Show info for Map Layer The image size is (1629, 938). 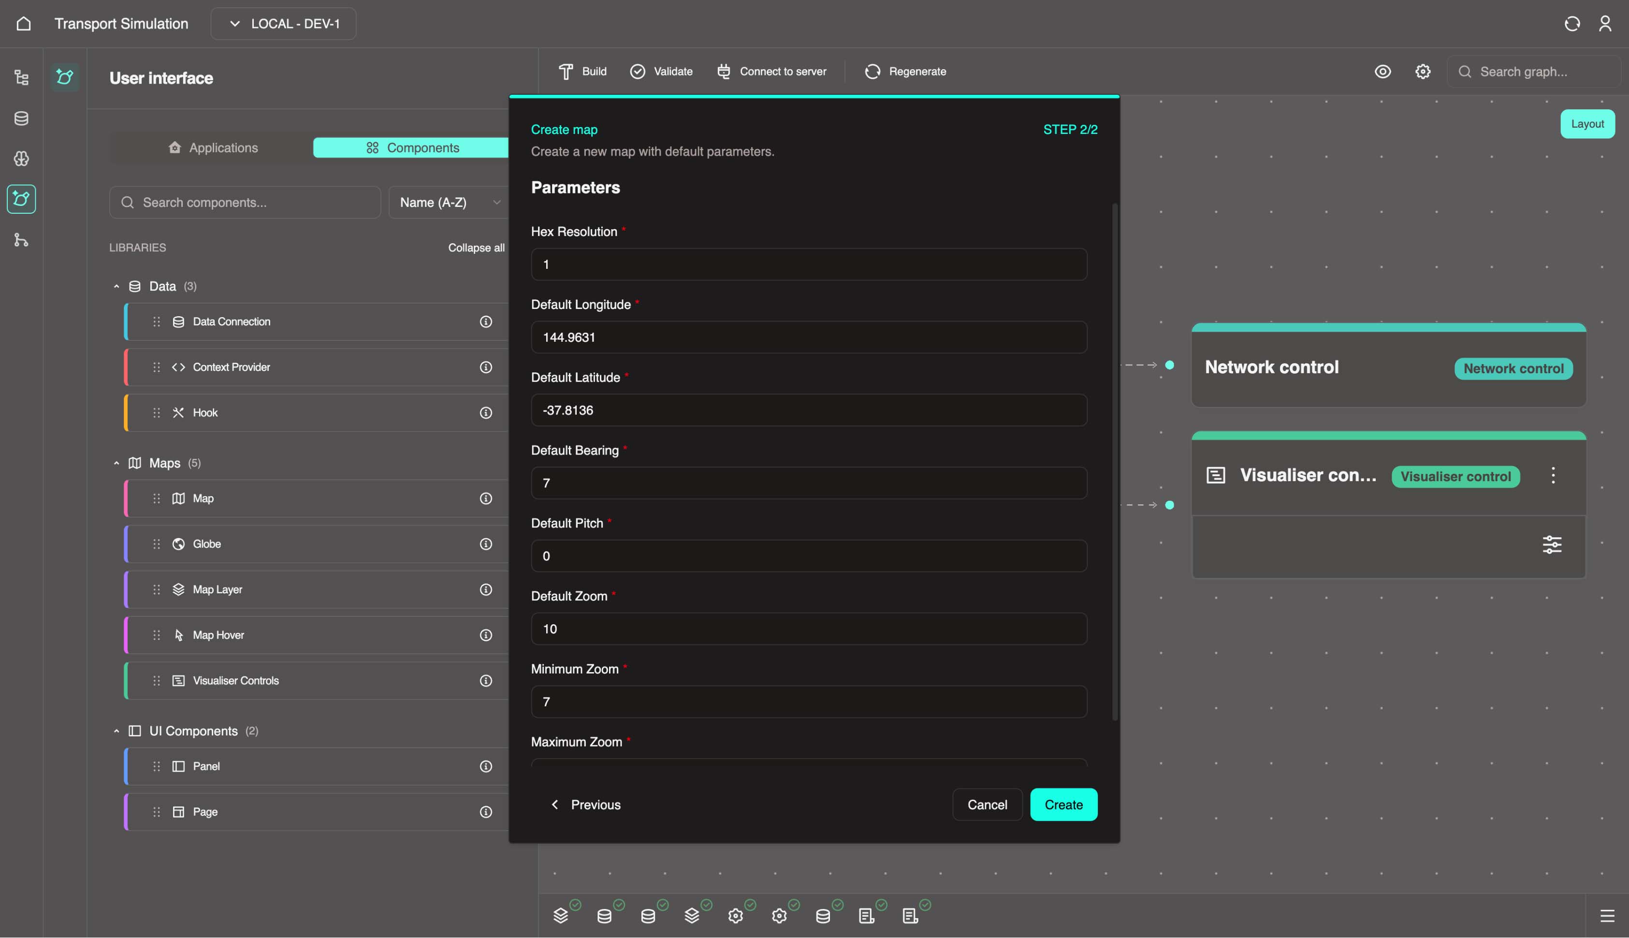point(485,589)
